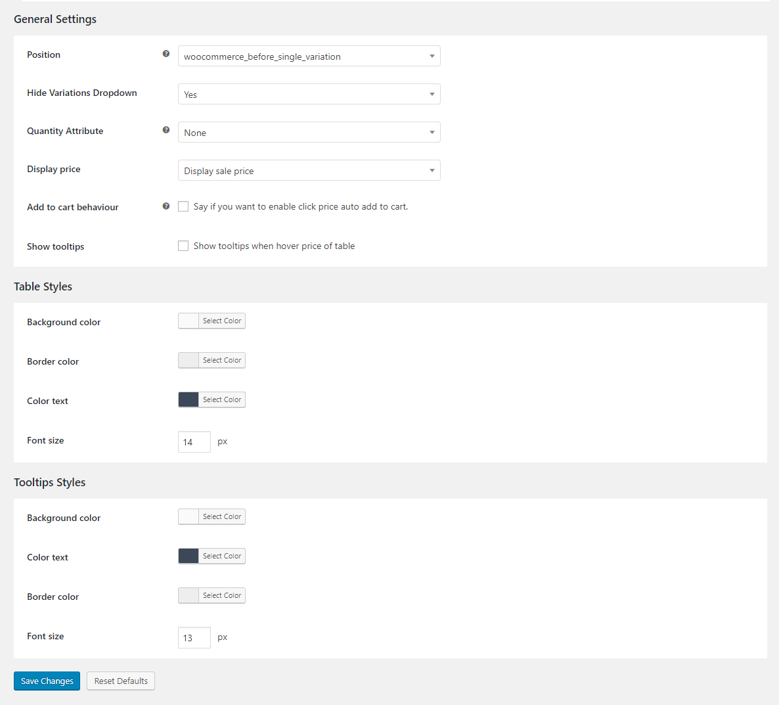Click the dark Table Styles text color swatch

pyautogui.click(x=189, y=399)
